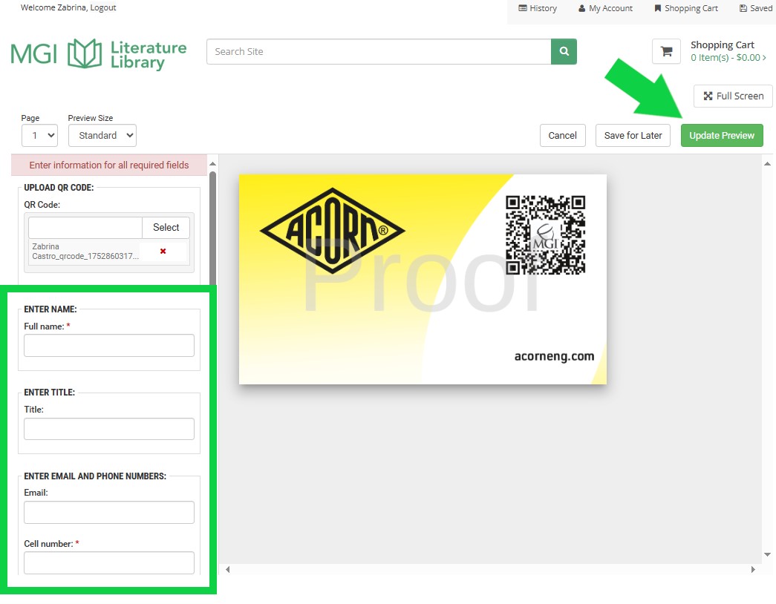Click the Cancel button

coord(563,136)
